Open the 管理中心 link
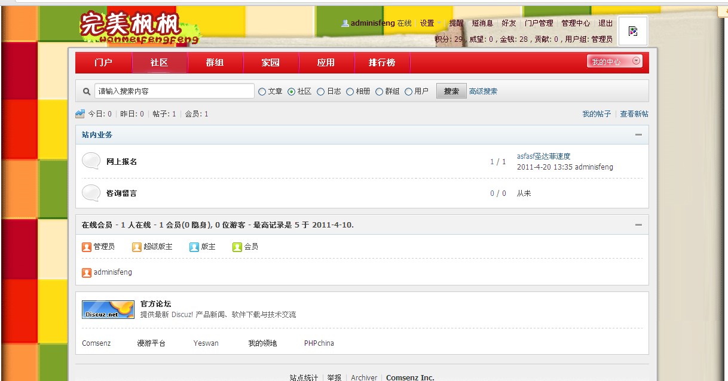 576,23
